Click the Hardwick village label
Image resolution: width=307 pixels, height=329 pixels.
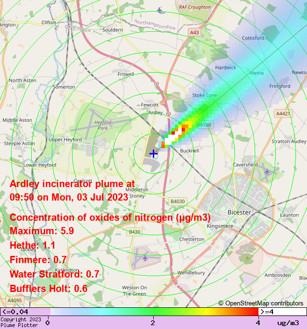click(x=225, y=67)
